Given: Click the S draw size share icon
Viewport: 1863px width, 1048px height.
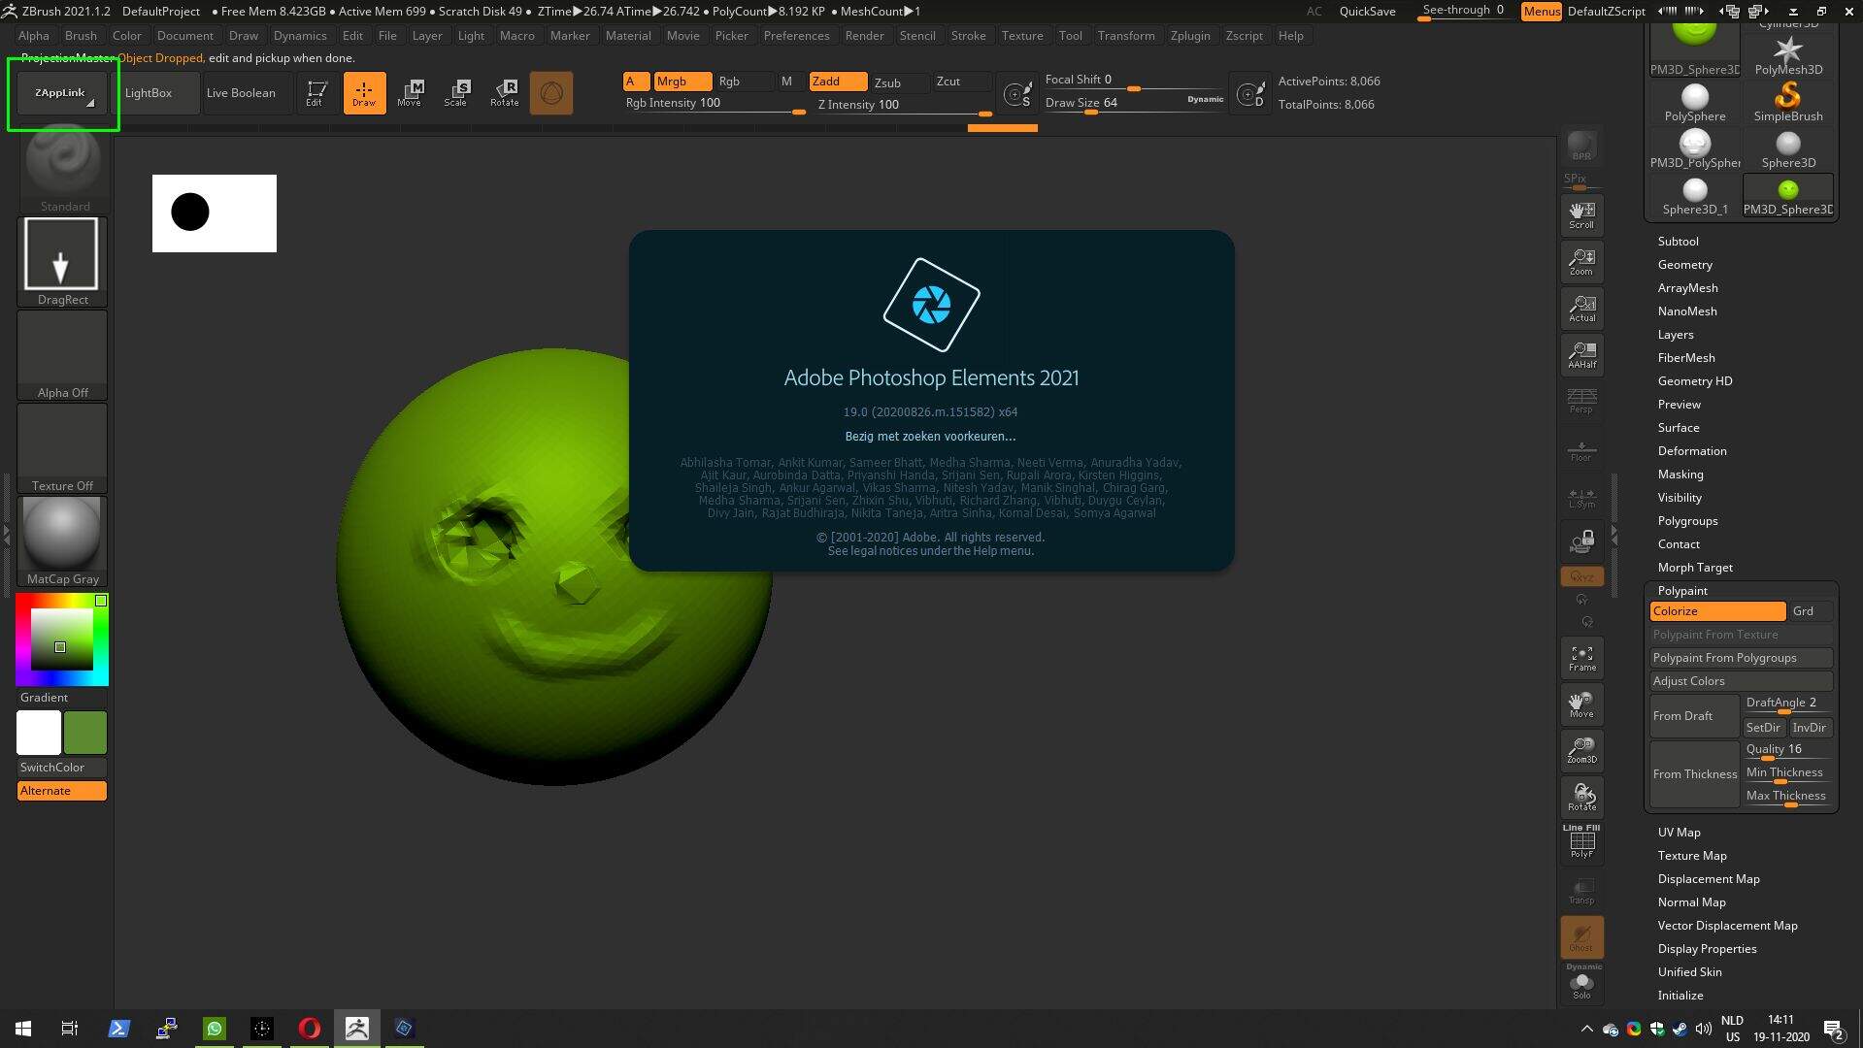Looking at the screenshot, I should click(x=1017, y=94).
